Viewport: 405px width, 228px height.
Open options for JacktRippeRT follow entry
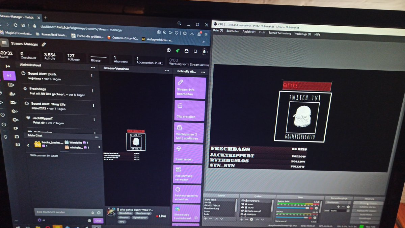94,120
